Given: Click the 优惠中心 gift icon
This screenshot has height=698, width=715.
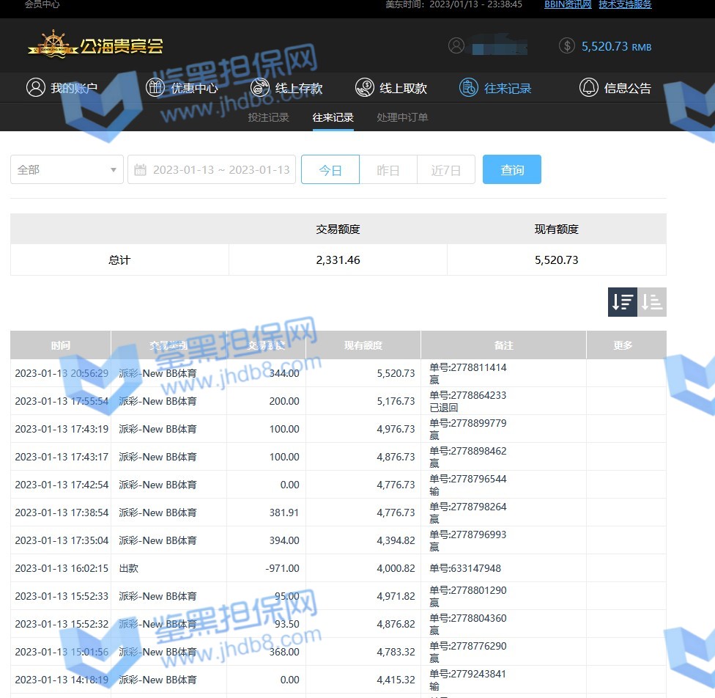Looking at the screenshot, I should pos(155,87).
